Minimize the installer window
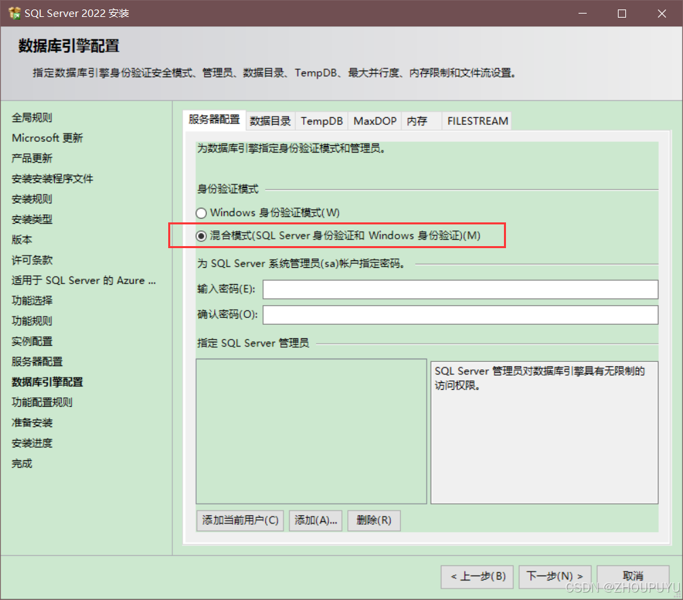The height and width of the screenshot is (600, 683). pos(583,14)
